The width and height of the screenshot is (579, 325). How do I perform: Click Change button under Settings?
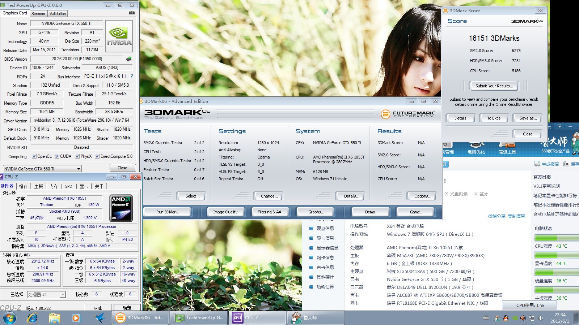[269, 196]
